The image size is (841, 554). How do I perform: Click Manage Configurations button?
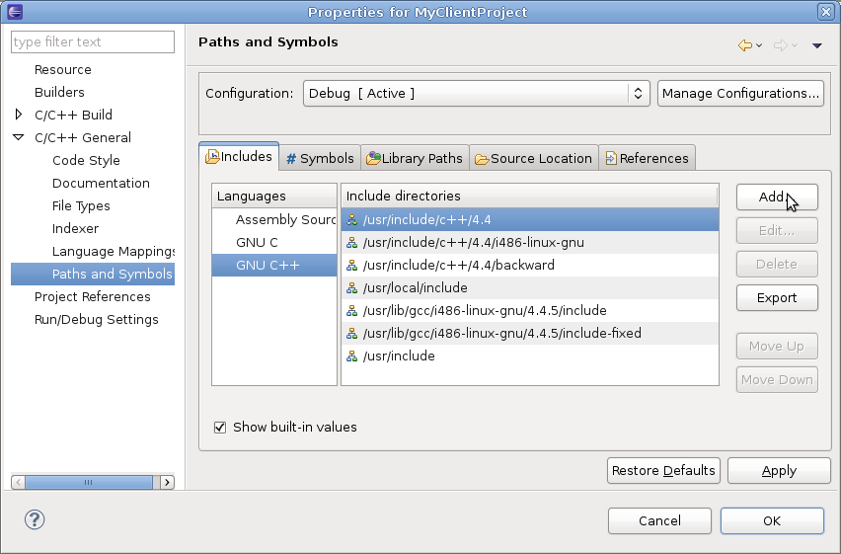(740, 94)
